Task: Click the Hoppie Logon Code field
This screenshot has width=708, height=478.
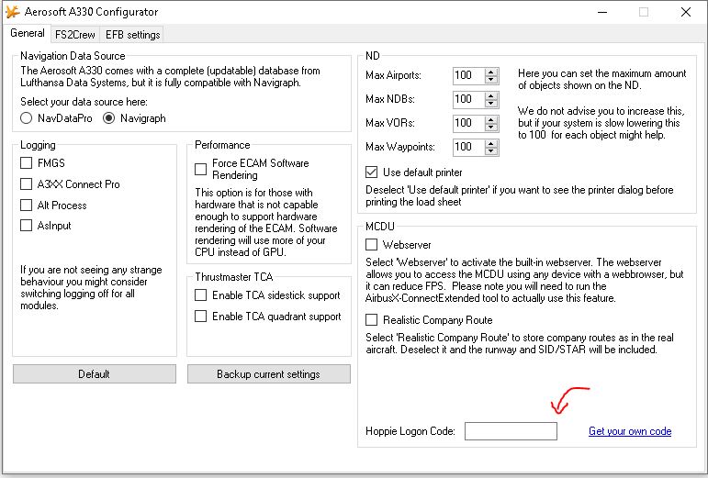Action: [x=511, y=431]
